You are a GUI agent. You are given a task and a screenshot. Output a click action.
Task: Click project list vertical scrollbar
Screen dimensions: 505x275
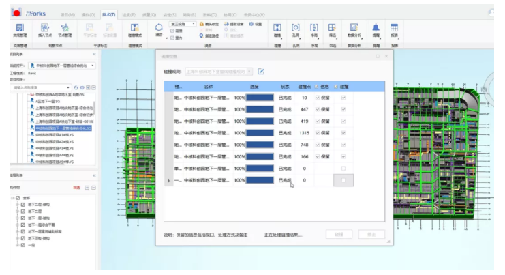pos(94,108)
